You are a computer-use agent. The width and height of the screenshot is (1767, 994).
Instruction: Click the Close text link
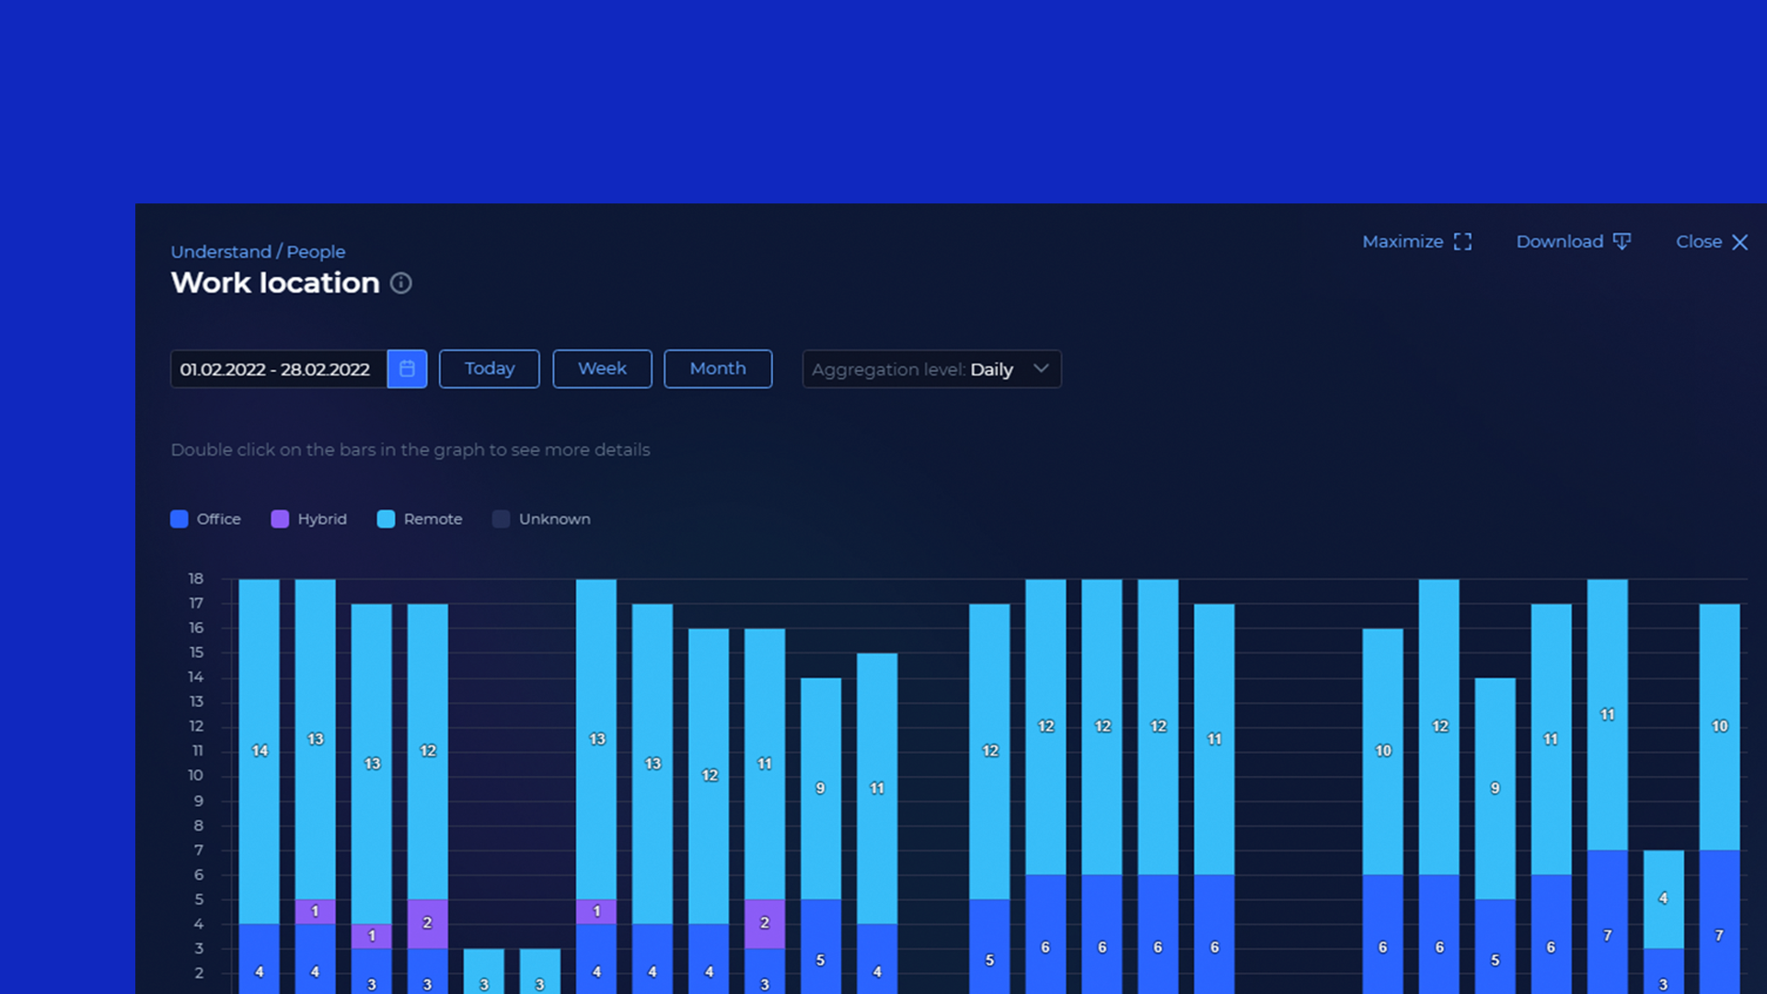1698,242
